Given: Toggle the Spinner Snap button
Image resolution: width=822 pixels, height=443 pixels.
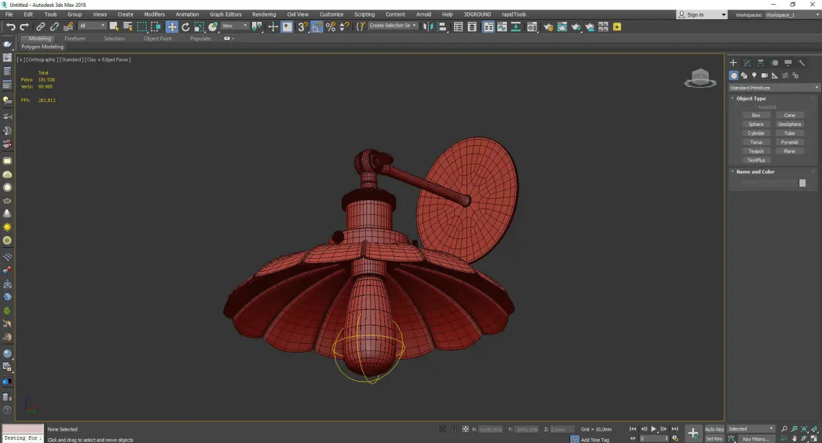Looking at the screenshot, I should [x=345, y=27].
